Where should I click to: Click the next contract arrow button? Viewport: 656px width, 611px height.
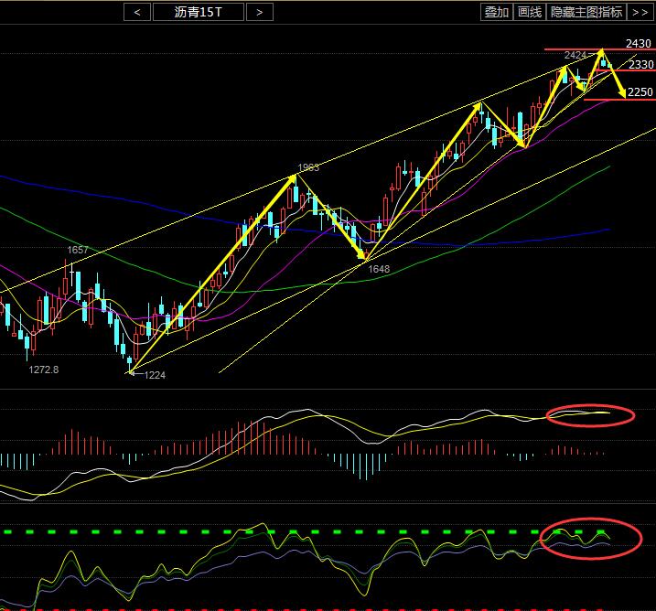tap(260, 12)
